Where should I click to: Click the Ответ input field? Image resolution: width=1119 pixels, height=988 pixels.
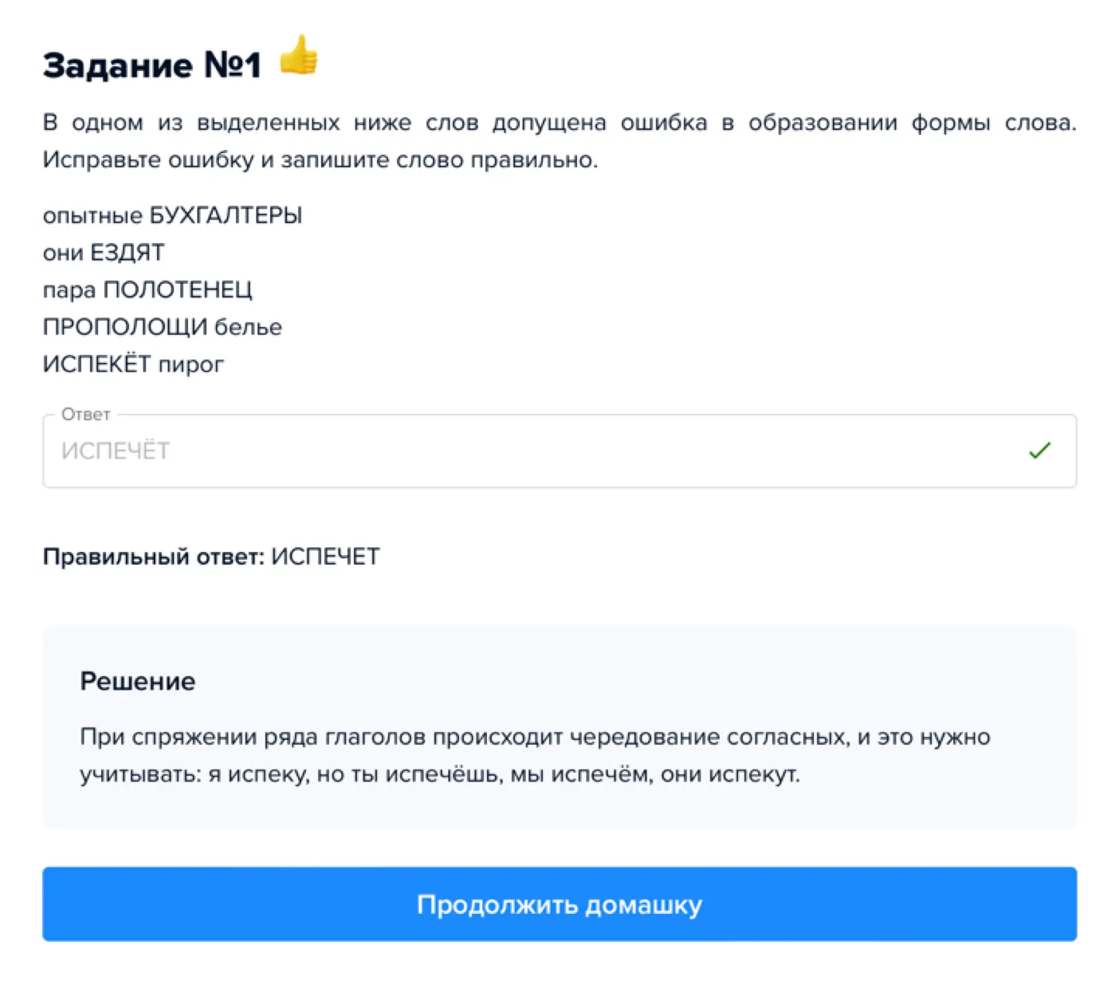(x=559, y=451)
